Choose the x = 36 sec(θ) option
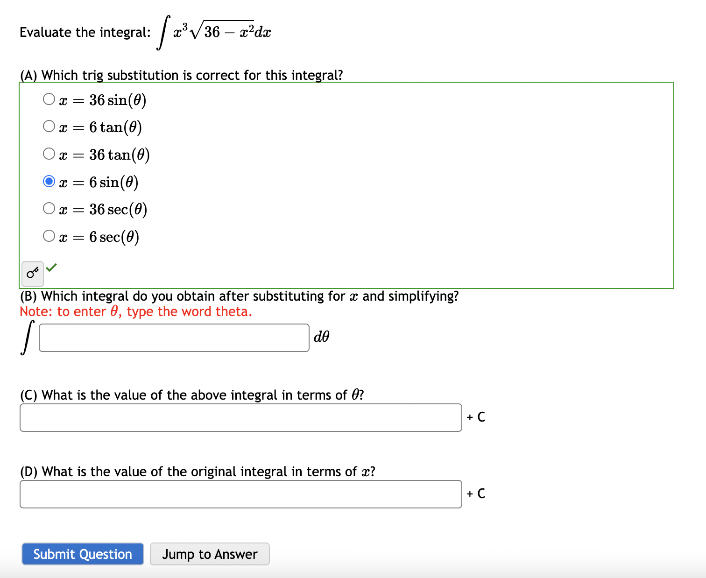 pos(49,208)
